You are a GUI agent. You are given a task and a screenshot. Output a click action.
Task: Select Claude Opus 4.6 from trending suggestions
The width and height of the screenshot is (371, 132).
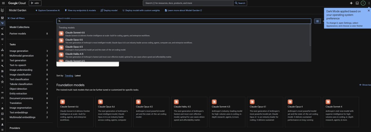point(184,41)
